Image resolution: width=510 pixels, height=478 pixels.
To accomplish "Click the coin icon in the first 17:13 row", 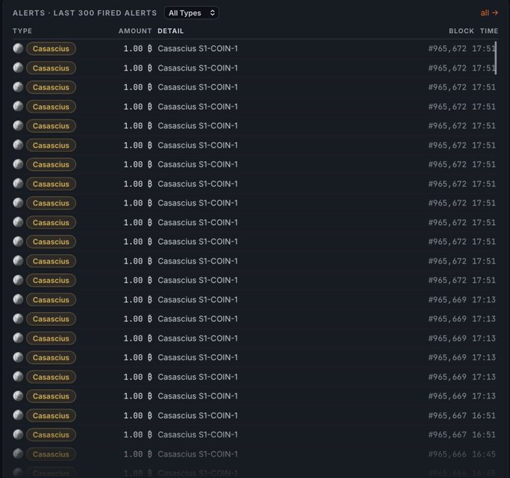I will coord(18,299).
